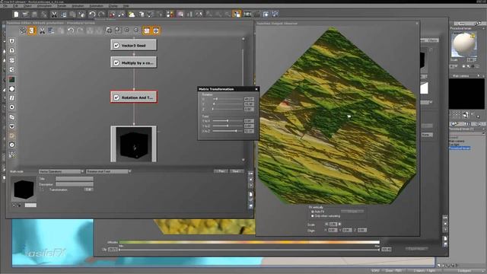Viewport: 487px width, 274px height.
Task: Click the Clip minimum value field
Action: point(113,250)
